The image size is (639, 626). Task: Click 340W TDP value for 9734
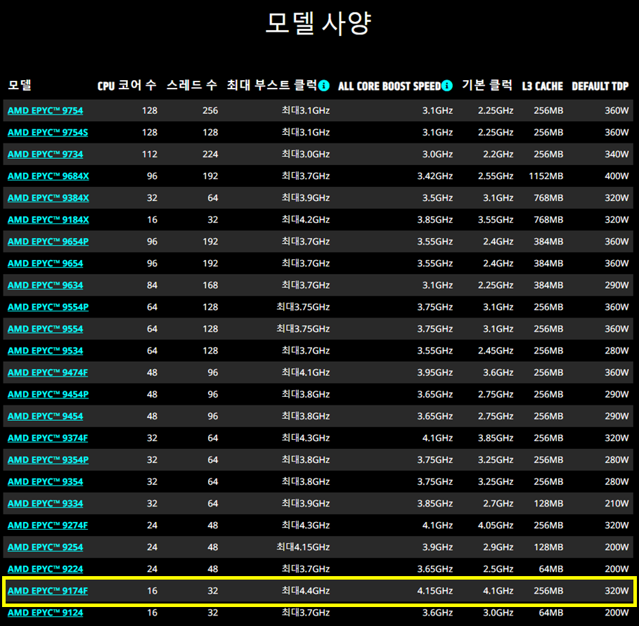[617, 155]
